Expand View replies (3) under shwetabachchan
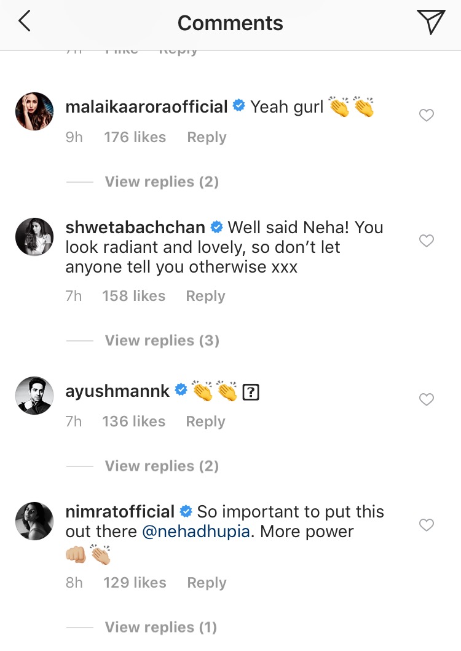The width and height of the screenshot is (461, 651). pyautogui.click(x=162, y=341)
